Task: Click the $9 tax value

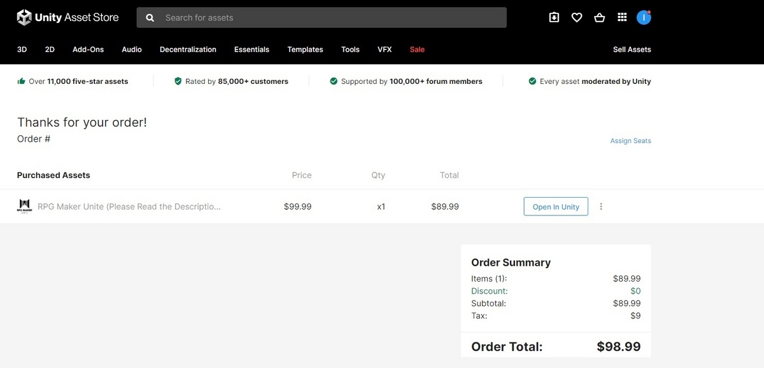Action: [635, 316]
